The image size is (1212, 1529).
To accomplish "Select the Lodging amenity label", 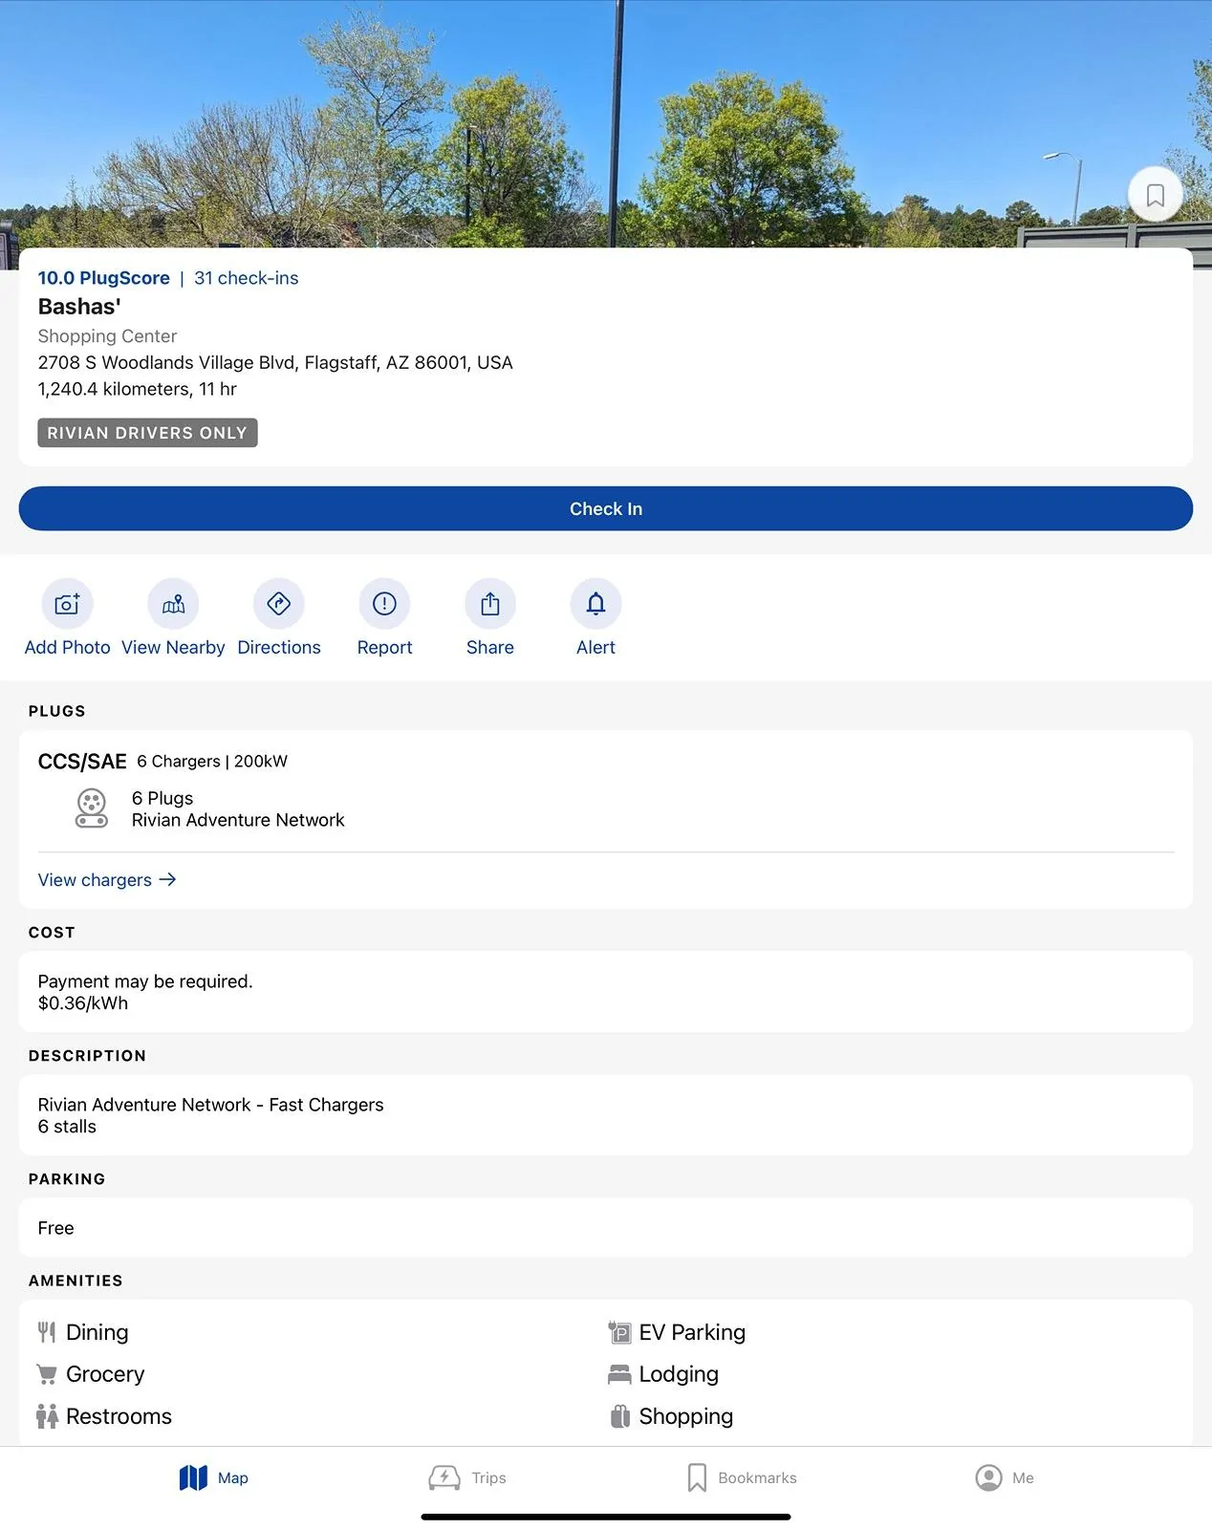I will tap(679, 1374).
